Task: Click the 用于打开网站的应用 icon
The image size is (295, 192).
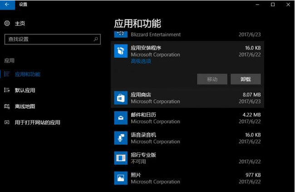Action: click(7, 123)
